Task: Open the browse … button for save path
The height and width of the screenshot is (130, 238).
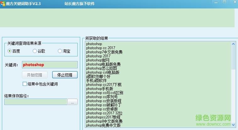Action: [72, 102]
